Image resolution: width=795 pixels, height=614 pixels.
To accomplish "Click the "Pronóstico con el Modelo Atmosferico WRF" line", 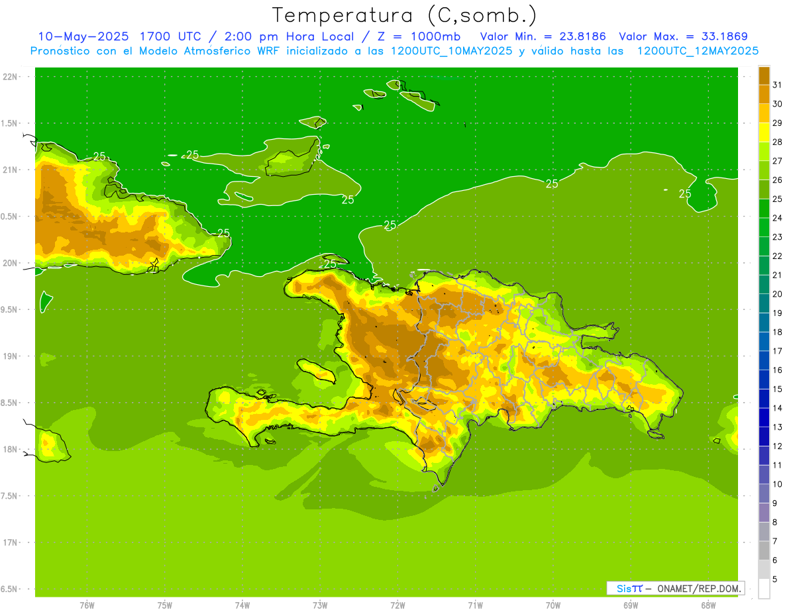I will [156, 51].
